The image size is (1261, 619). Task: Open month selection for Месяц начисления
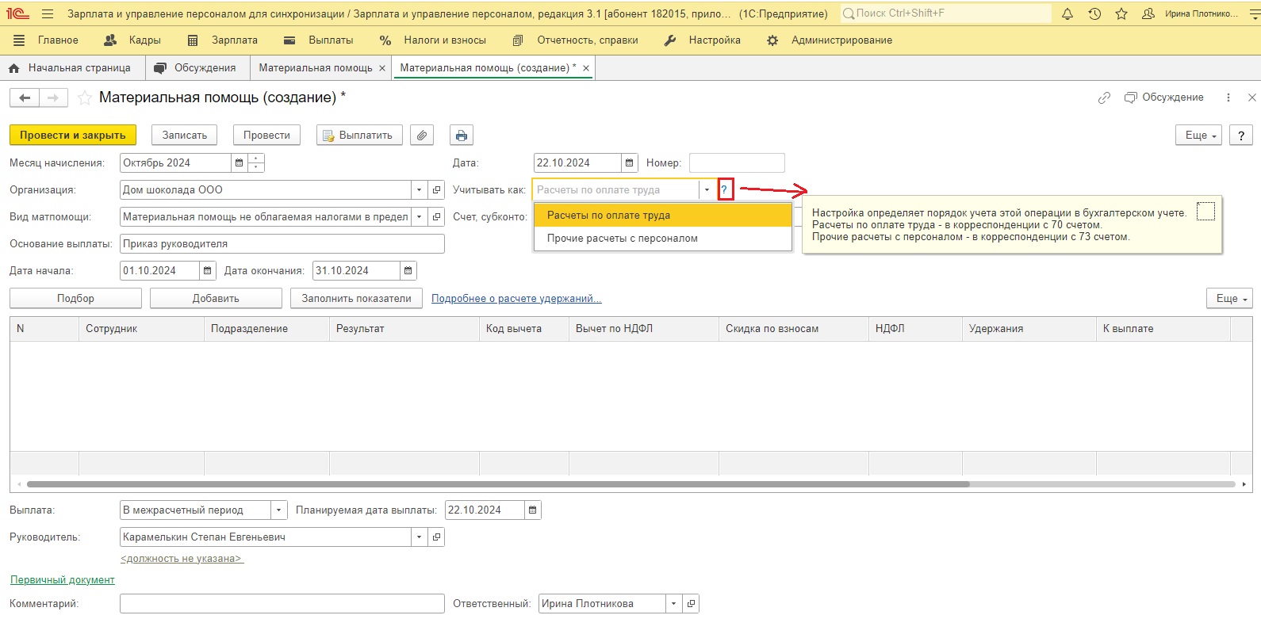pos(239,162)
